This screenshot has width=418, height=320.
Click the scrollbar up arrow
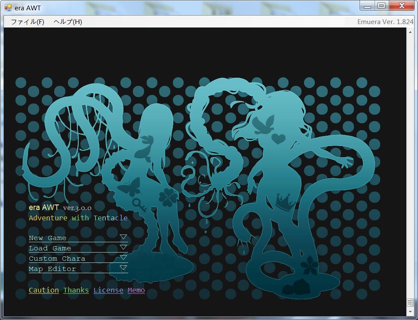click(410, 32)
